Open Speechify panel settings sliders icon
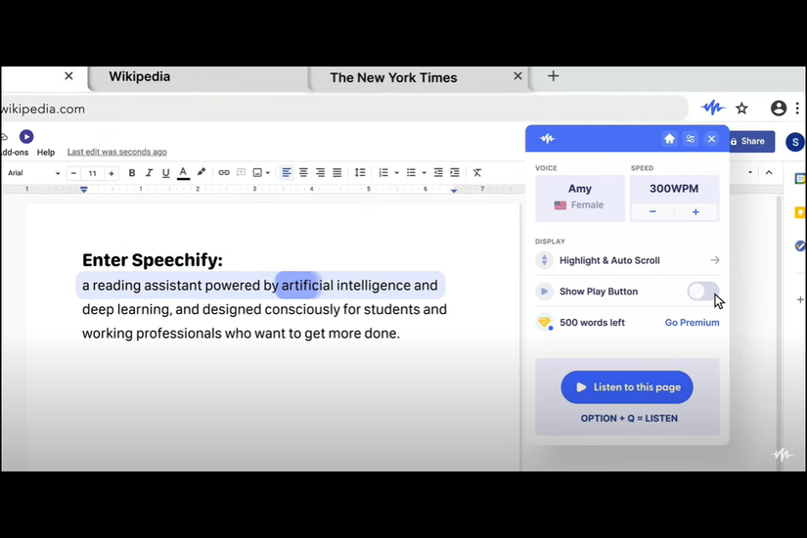Screen dimensions: 807x538 click(691, 139)
